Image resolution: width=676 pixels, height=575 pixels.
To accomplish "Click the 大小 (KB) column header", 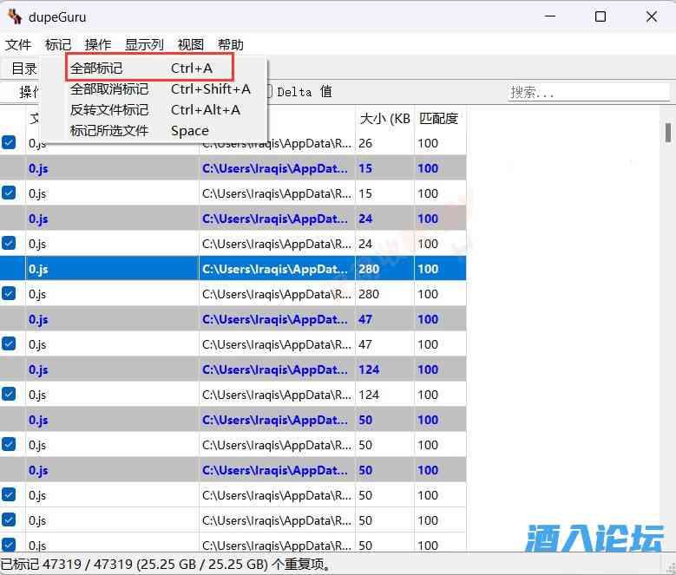I will tap(384, 119).
